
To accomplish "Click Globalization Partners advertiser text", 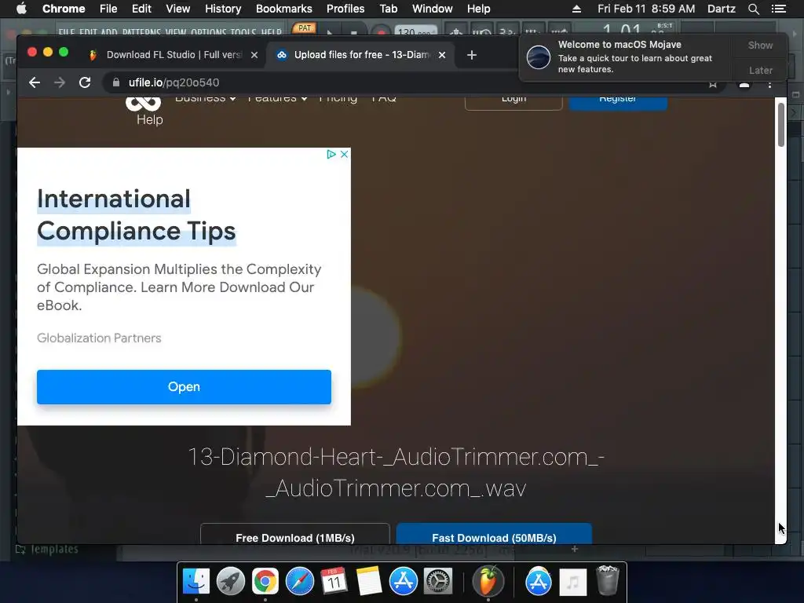I will 99,338.
